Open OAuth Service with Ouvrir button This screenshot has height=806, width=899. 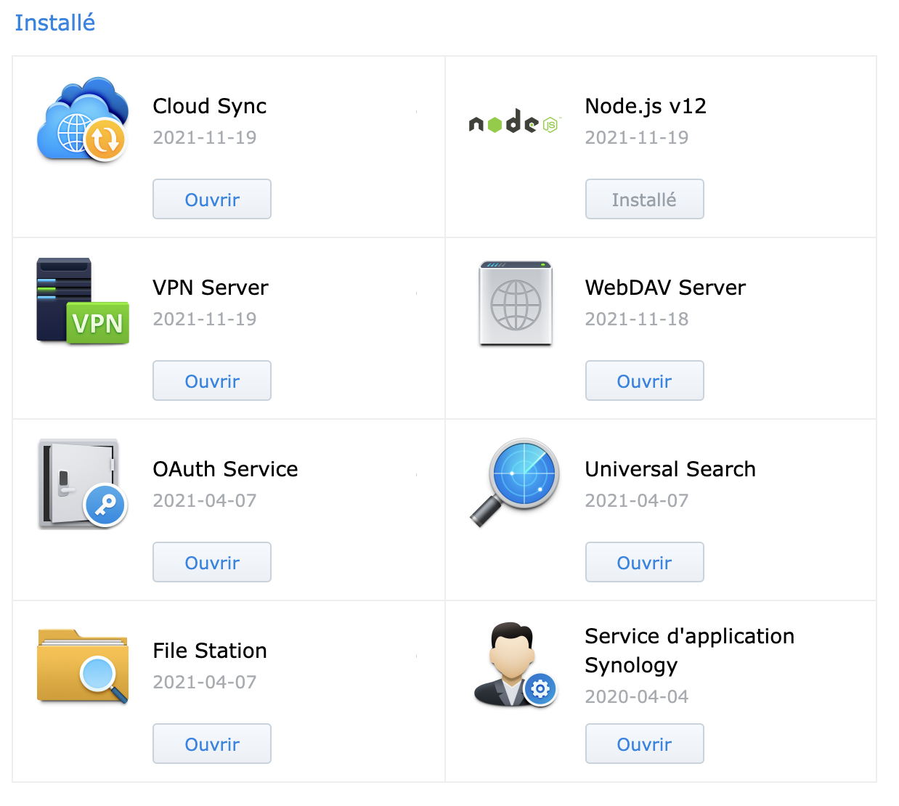point(212,563)
